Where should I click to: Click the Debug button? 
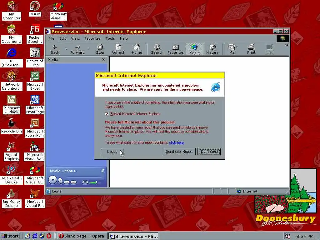(x=112, y=152)
